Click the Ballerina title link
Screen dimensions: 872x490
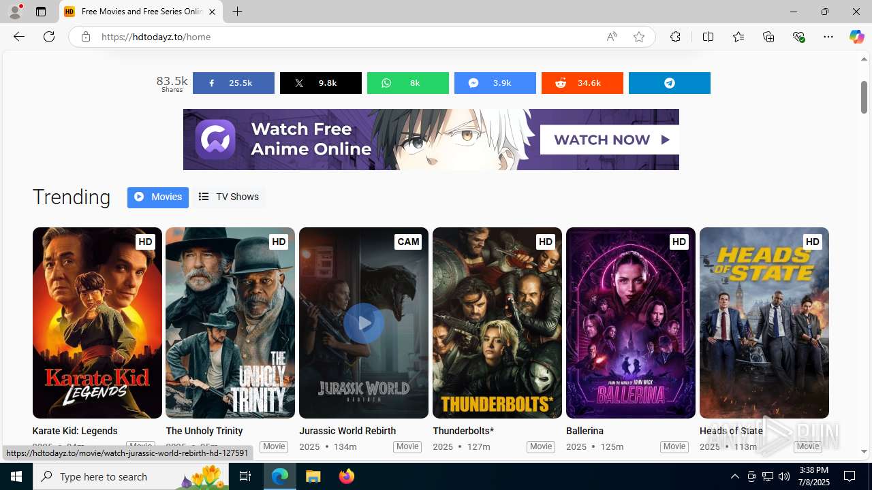point(585,431)
